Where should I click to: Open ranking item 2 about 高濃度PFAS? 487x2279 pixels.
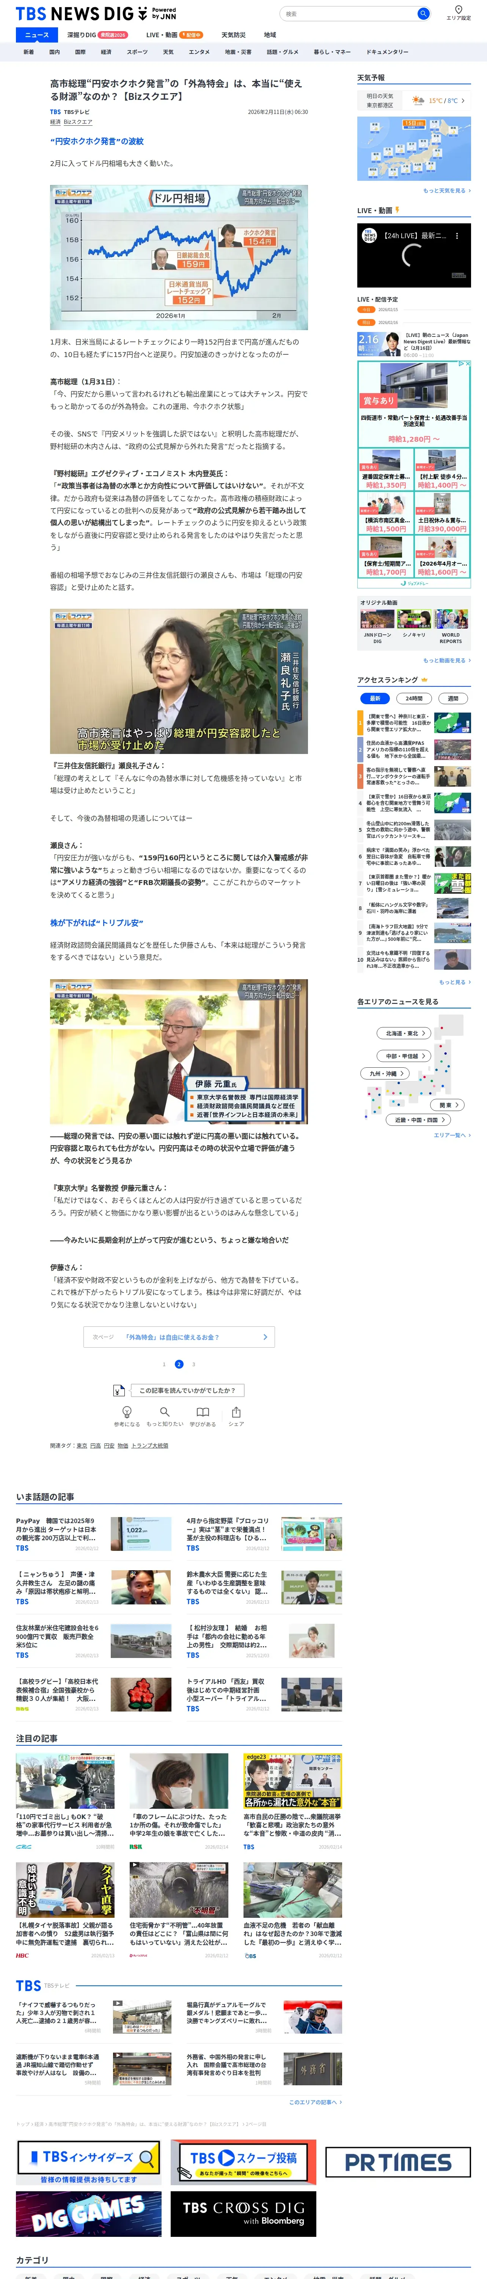(x=414, y=749)
